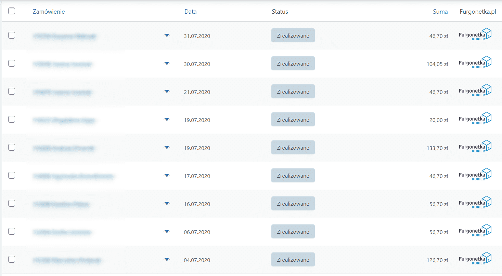This screenshot has width=502, height=276.
Task: Preview the 30.07.2020 order with eye icon
Action: click(167, 64)
